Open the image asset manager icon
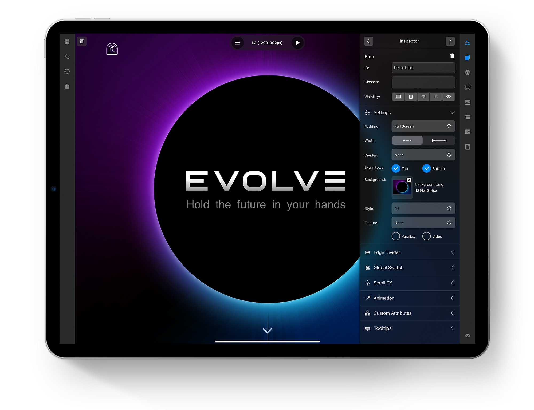 coord(467,102)
